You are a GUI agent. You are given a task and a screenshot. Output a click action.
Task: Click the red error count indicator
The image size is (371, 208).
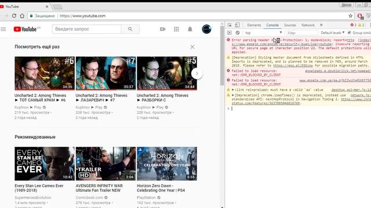[353, 25]
